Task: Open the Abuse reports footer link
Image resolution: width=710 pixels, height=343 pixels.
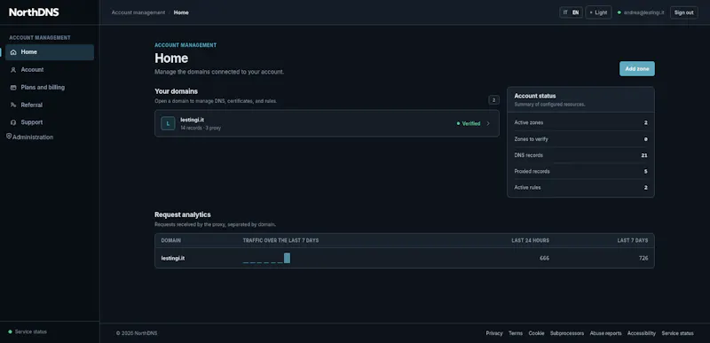Action: (605, 333)
